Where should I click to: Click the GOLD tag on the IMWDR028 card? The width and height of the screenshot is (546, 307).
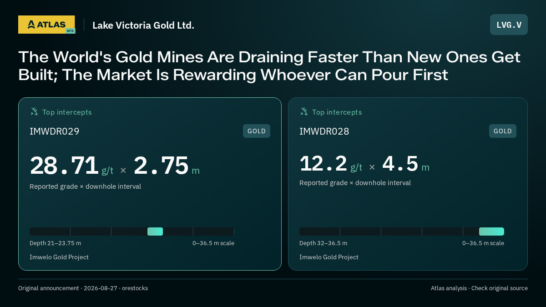pyautogui.click(x=503, y=131)
